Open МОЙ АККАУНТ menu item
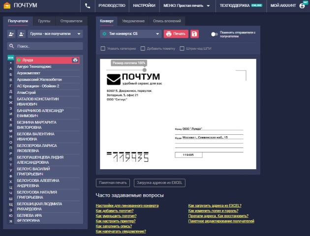Screen dimensions: 310x236 pos(283,6)
